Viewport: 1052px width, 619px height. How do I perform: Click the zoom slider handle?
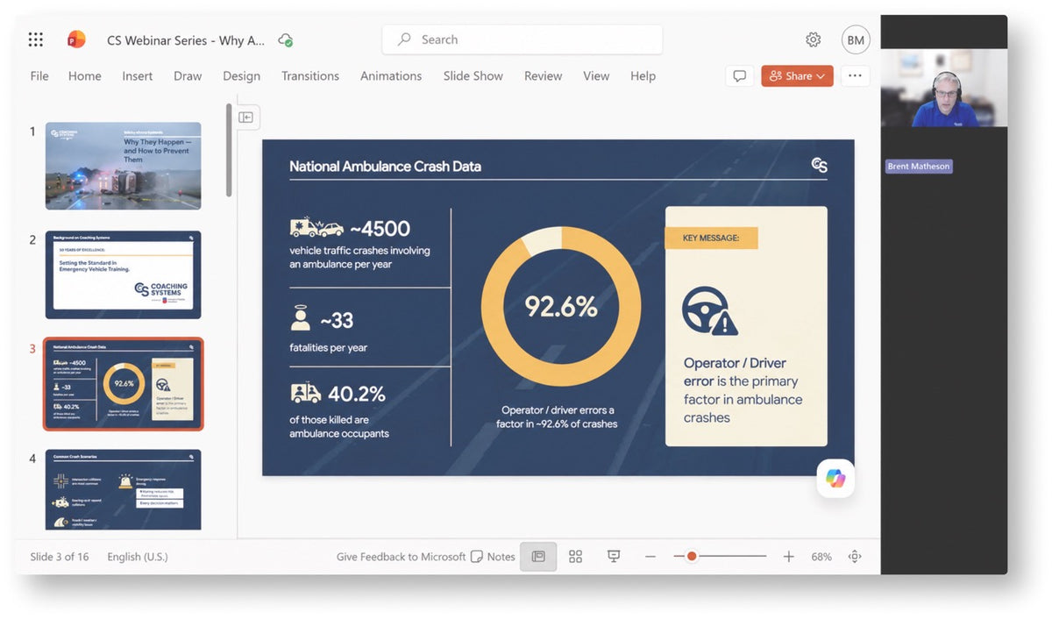click(692, 557)
